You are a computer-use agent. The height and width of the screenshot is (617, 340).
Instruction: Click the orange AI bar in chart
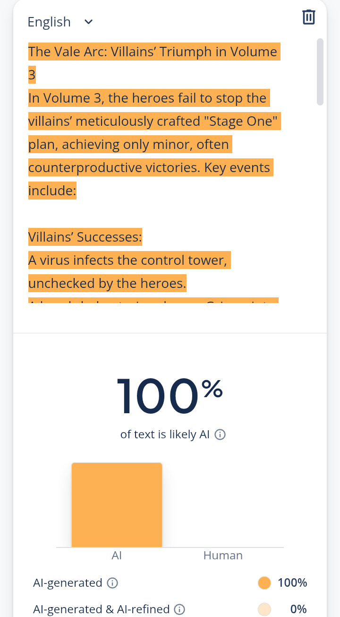coord(117,505)
